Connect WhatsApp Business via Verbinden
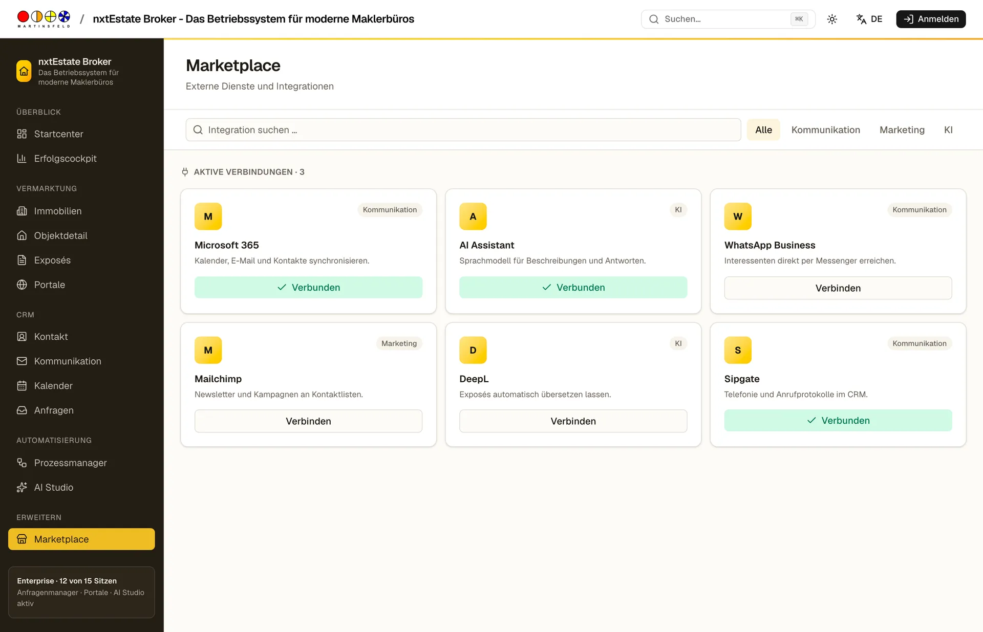This screenshot has width=983, height=632. pyautogui.click(x=838, y=288)
